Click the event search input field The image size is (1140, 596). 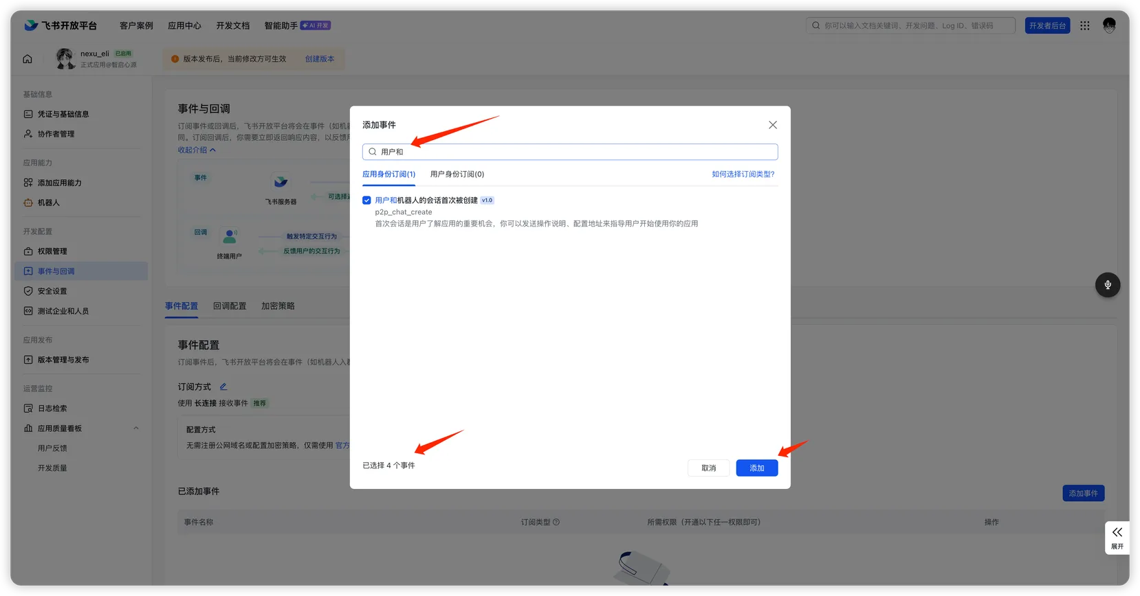click(569, 152)
